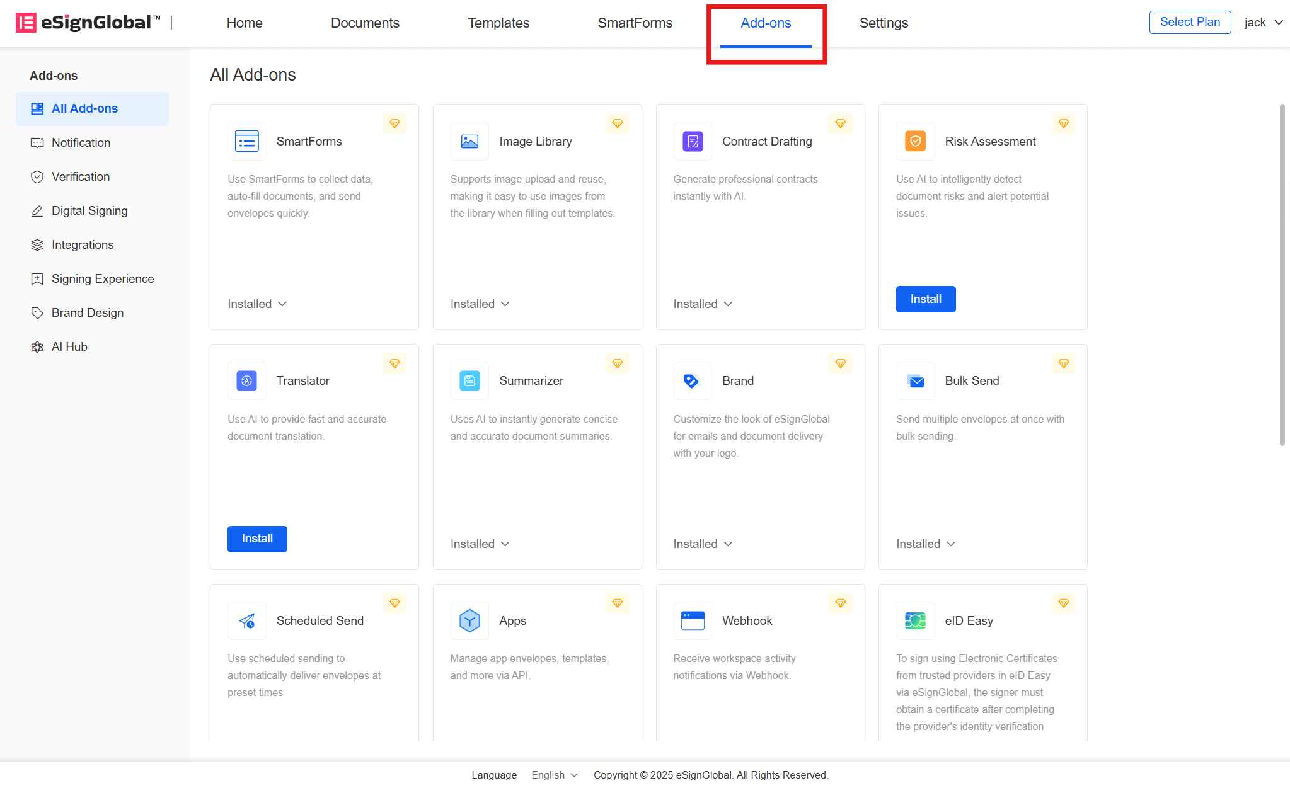Click the premium diamond badge on Scheduled Send
This screenshot has height=788, width=1290.
point(395,603)
